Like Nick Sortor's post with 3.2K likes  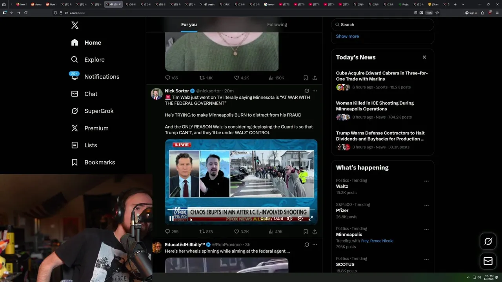pos(241,231)
